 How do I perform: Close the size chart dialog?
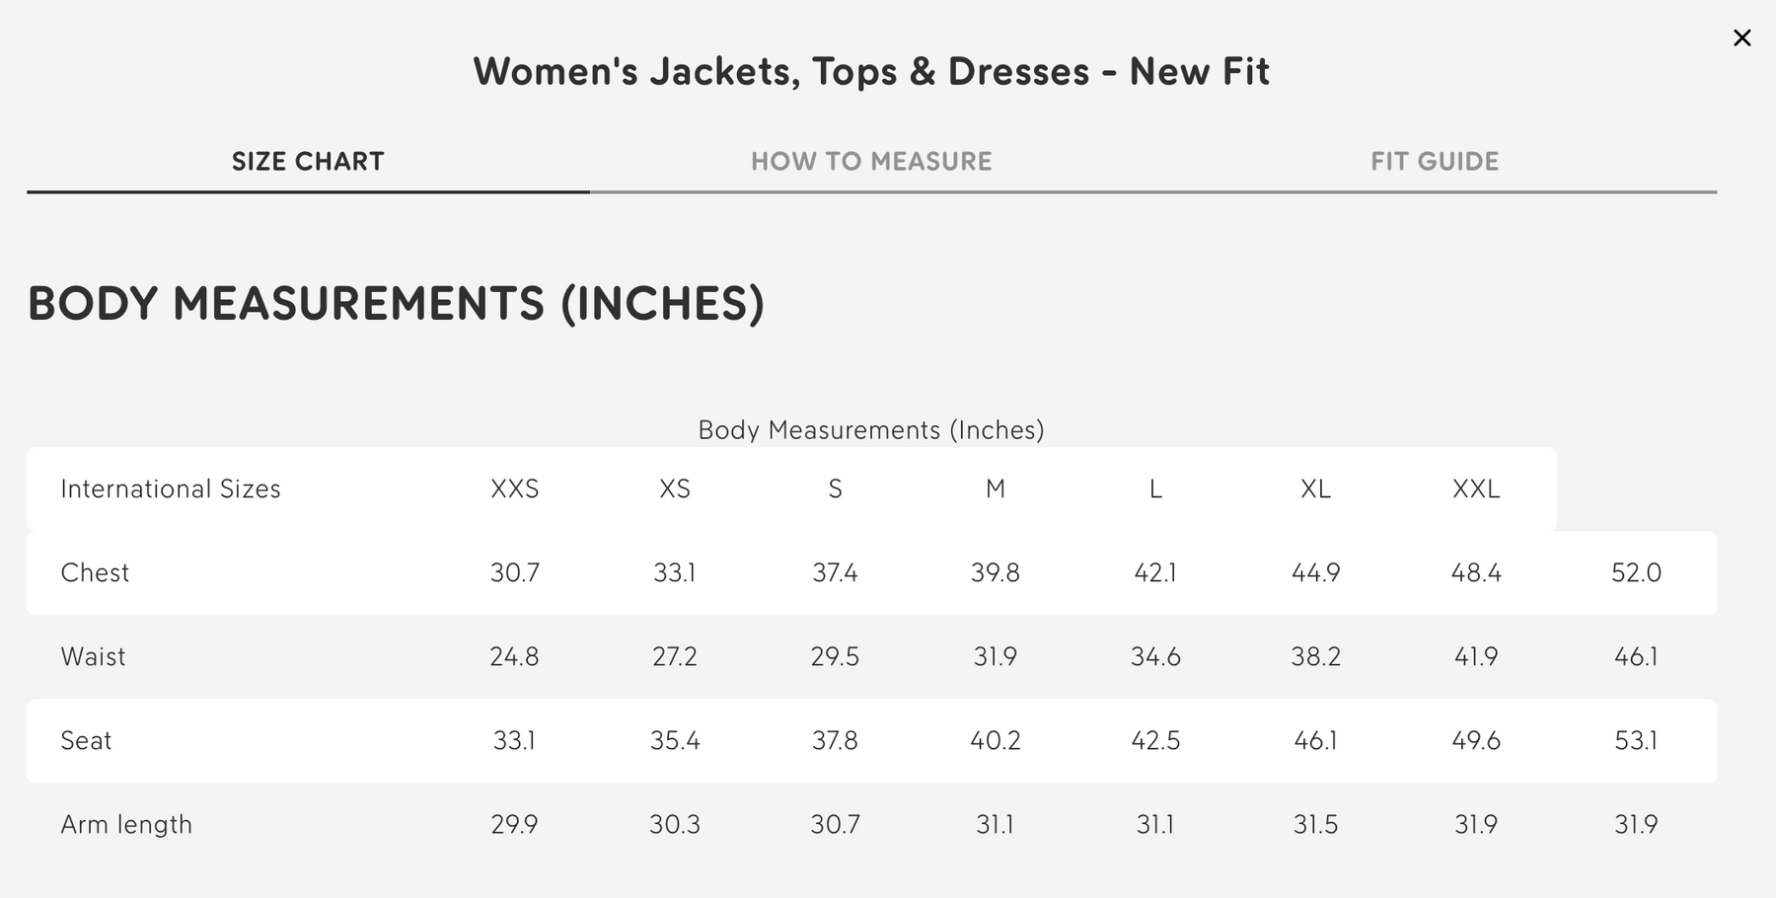click(x=1742, y=37)
